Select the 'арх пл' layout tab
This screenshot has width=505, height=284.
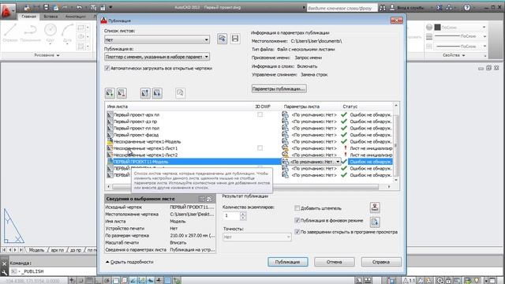coord(58,250)
